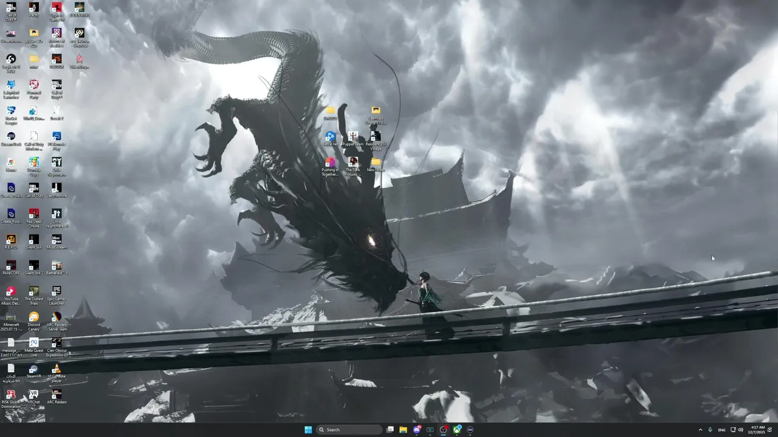The image size is (778, 437).
Task: Open the notification center bell icon
Action: pos(770,430)
